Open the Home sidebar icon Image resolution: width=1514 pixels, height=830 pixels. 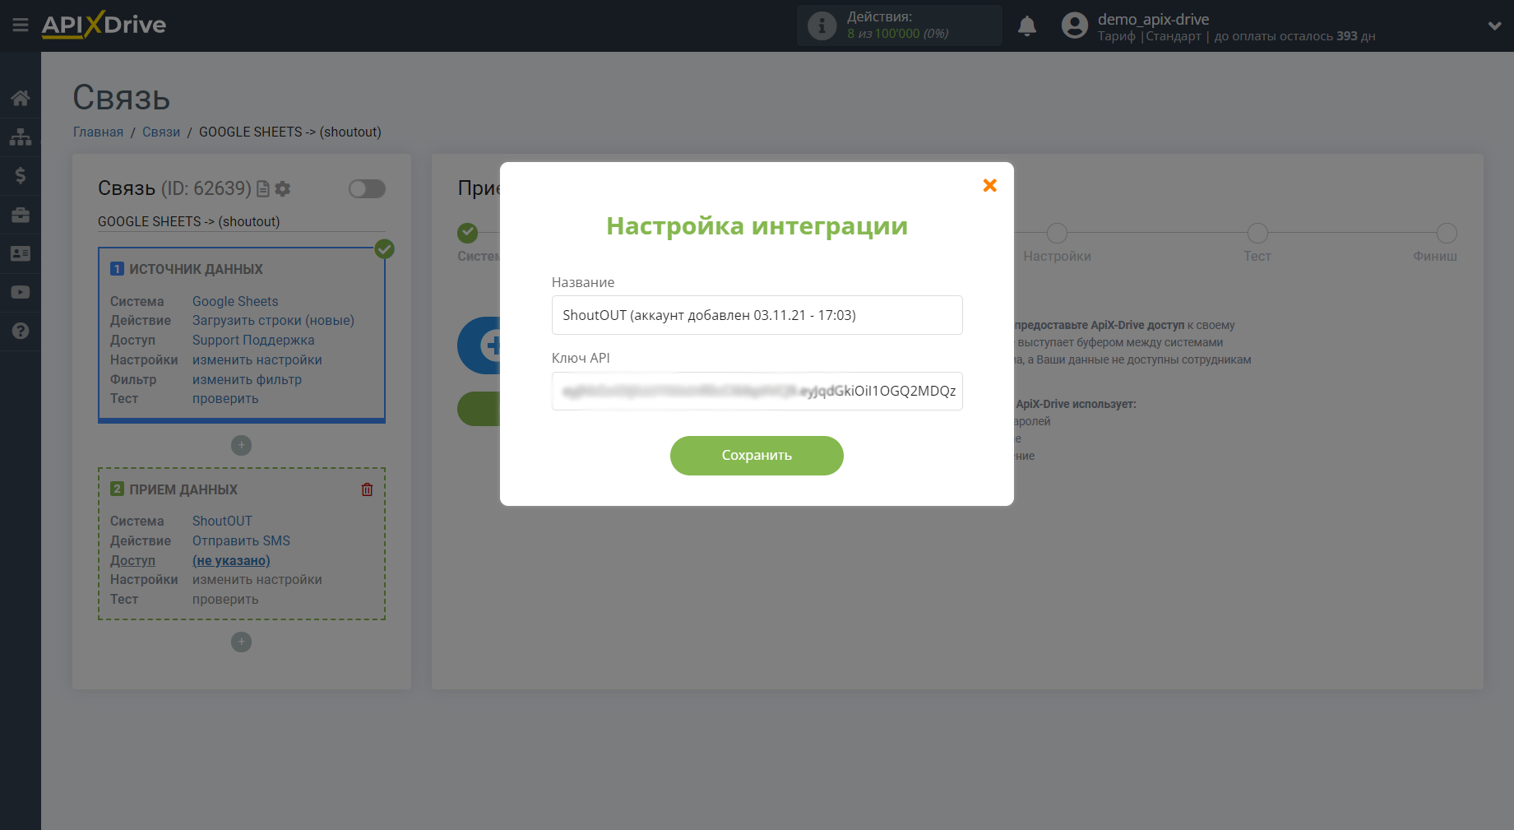pyautogui.click(x=21, y=99)
